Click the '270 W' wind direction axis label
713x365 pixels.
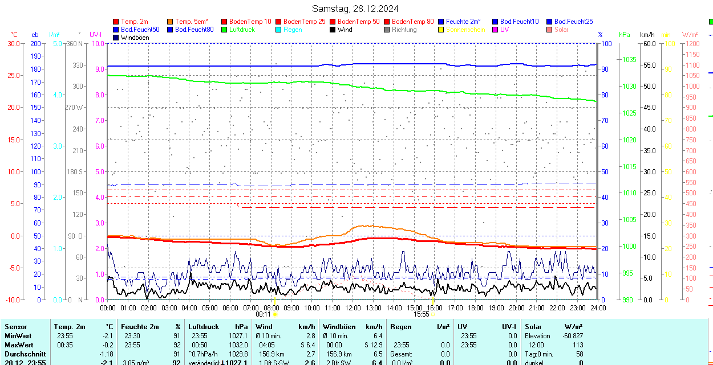click(75, 107)
